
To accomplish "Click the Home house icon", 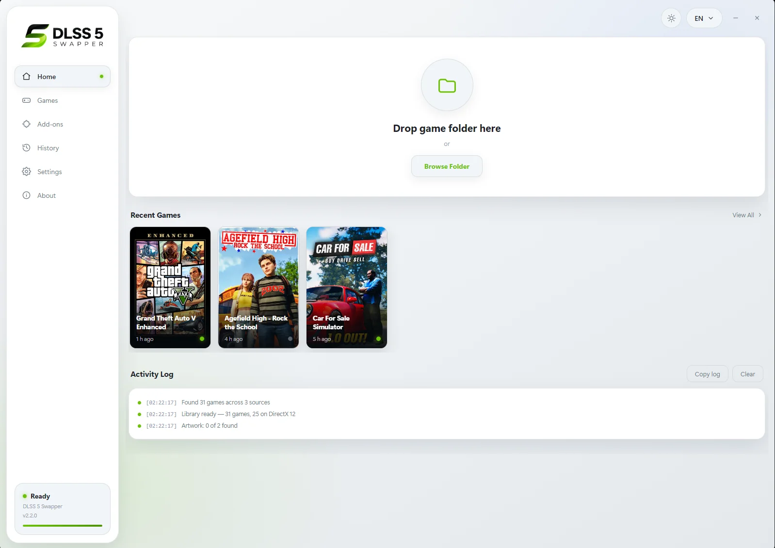I will point(27,77).
